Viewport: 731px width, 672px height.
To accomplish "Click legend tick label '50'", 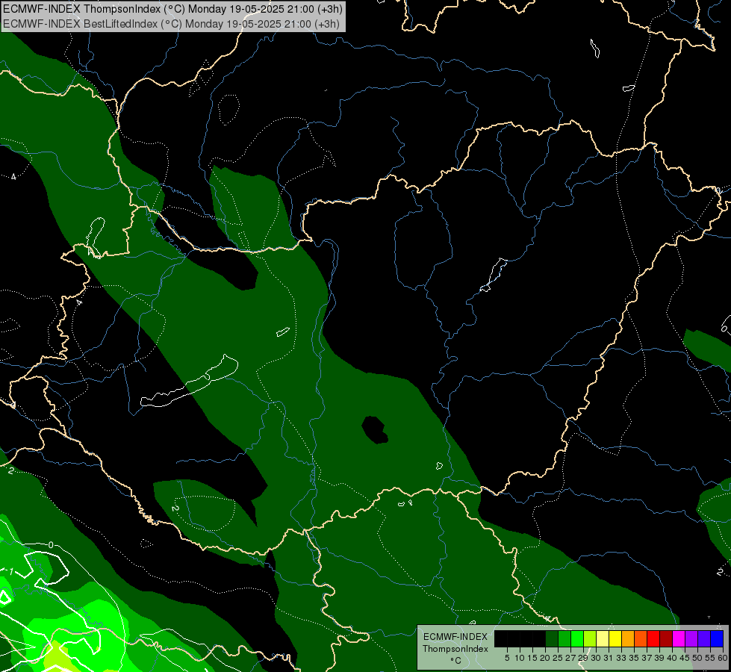I will click(x=697, y=658).
